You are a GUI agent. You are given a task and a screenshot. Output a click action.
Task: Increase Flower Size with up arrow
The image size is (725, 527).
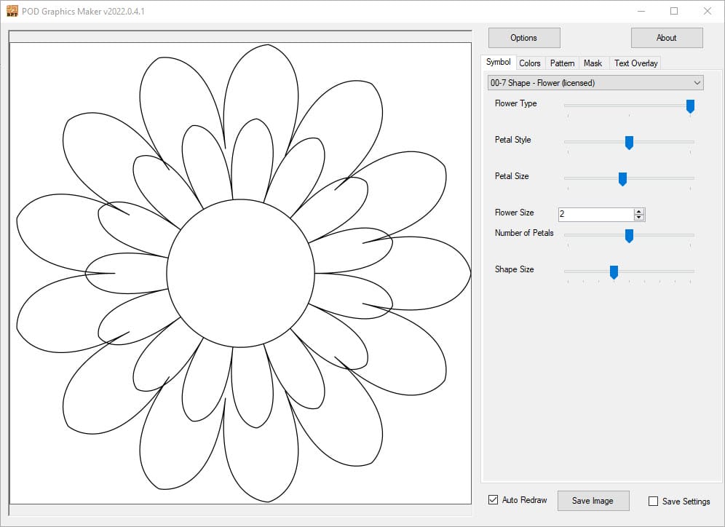639,211
